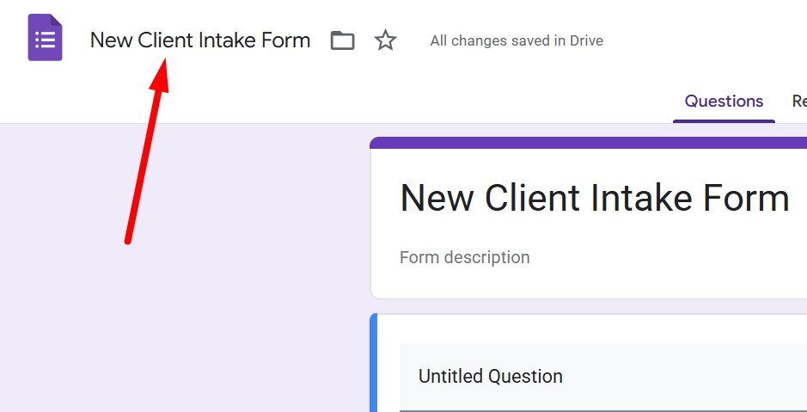The height and width of the screenshot is (412, 807).
Task: Star this form with the star icon
Action: tap(386, 40)
